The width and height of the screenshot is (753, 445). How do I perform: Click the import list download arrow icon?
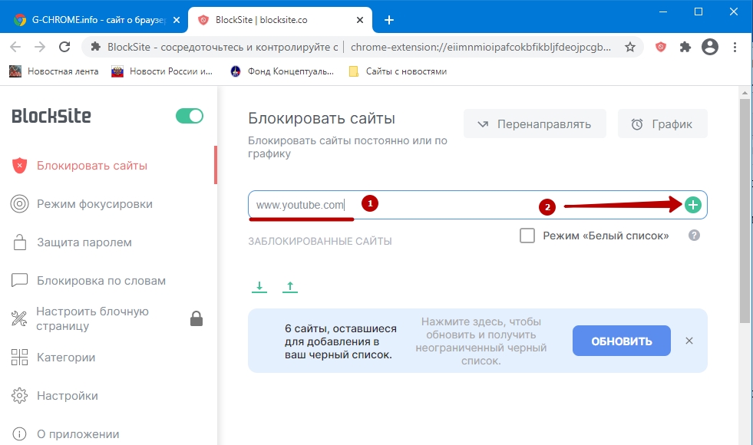pyautogui.click(x=259, y=287)
